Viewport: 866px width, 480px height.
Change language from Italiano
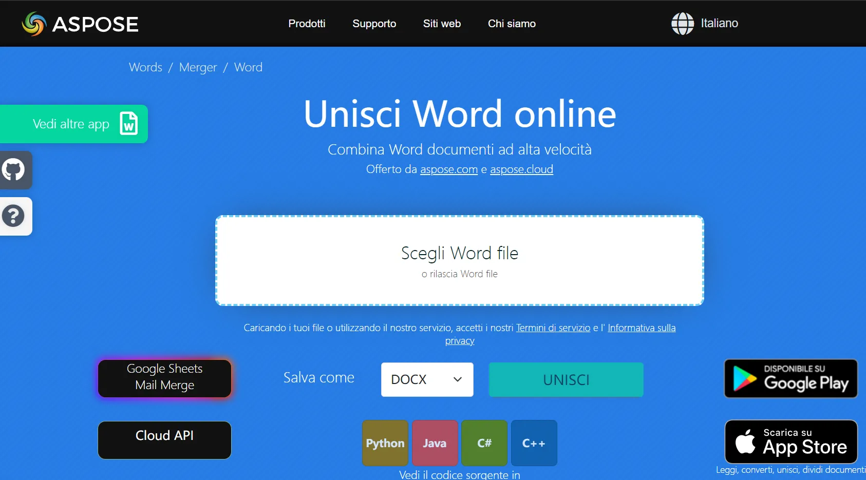click(x=719, y=23)
